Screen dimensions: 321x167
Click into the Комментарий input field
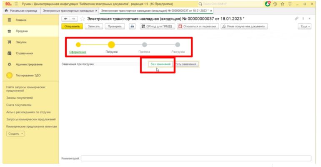(196, 158)
